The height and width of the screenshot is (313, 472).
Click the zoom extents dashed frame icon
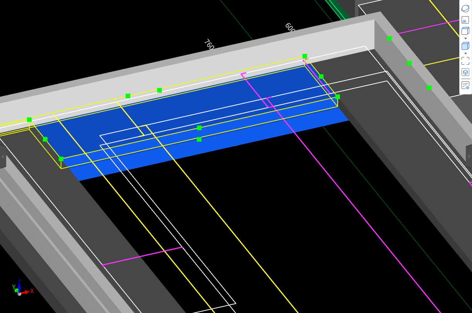465,61
